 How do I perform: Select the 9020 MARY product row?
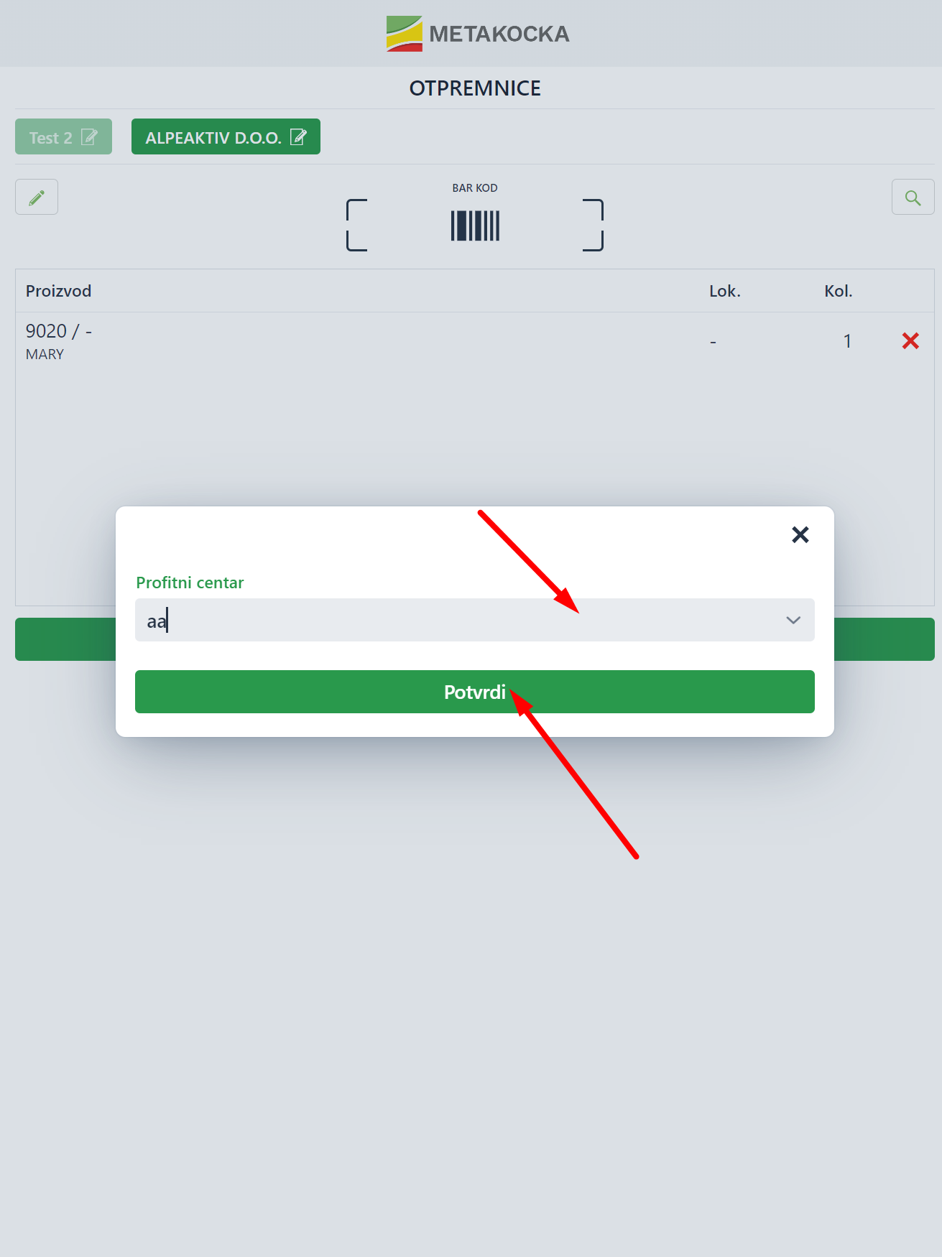(475, 341)
